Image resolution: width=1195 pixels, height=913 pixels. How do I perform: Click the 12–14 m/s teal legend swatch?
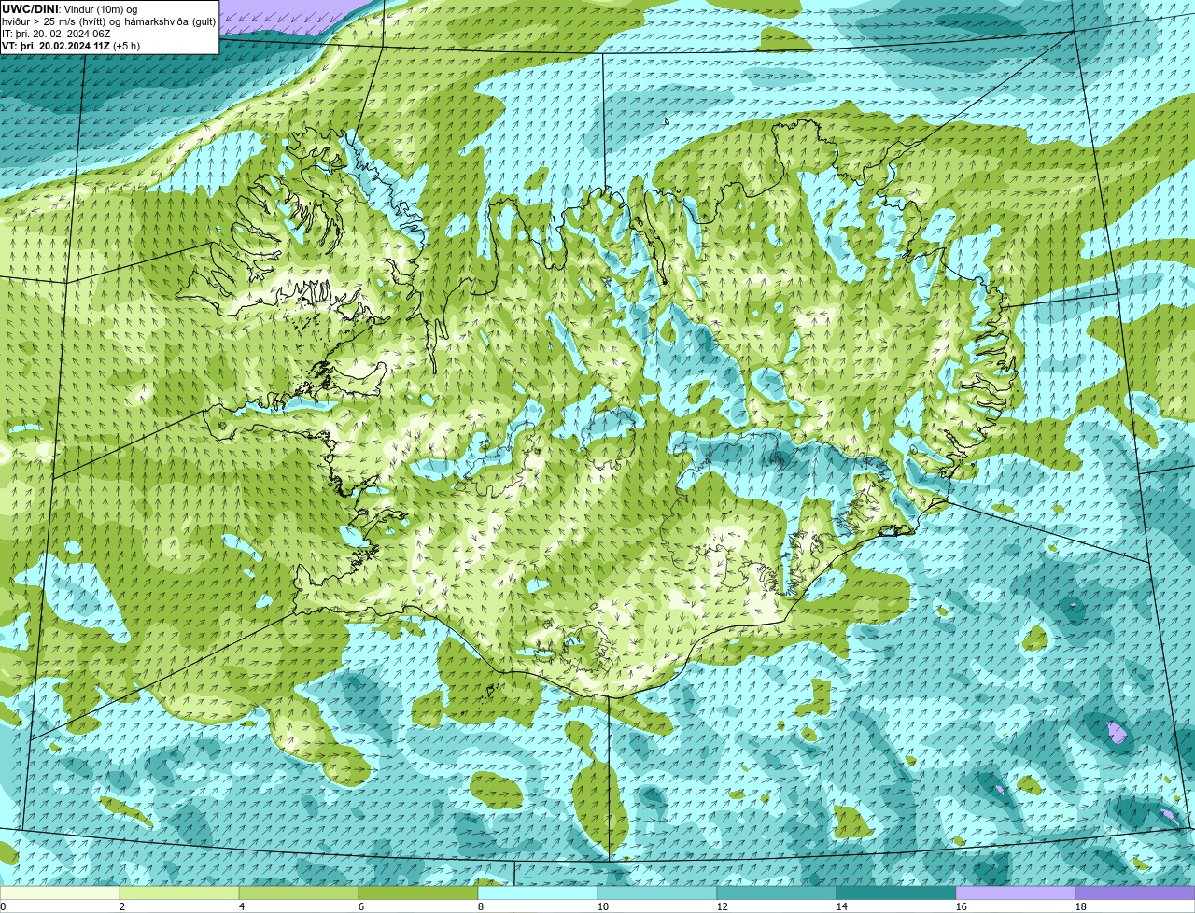[x=777, y=893]
